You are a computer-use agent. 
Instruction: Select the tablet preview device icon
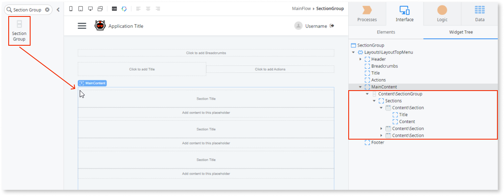click(x=81, y=9)
